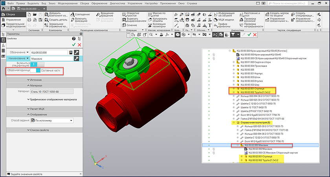
Task: Open Способ задания dropdown
Action: pos(52,120)
